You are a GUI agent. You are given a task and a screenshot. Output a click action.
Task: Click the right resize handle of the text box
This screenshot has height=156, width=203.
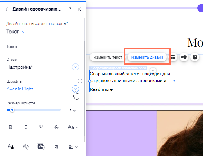[174, 81]
